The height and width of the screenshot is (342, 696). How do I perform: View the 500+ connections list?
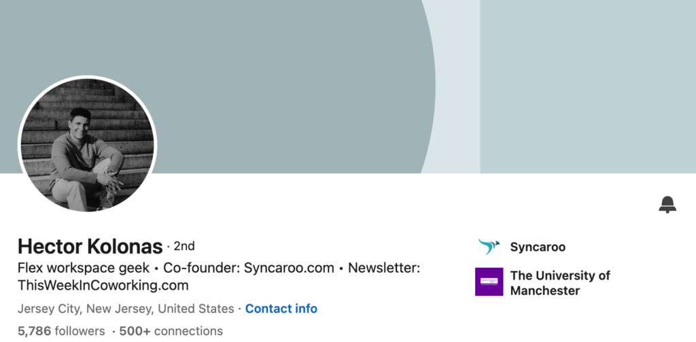171,331
